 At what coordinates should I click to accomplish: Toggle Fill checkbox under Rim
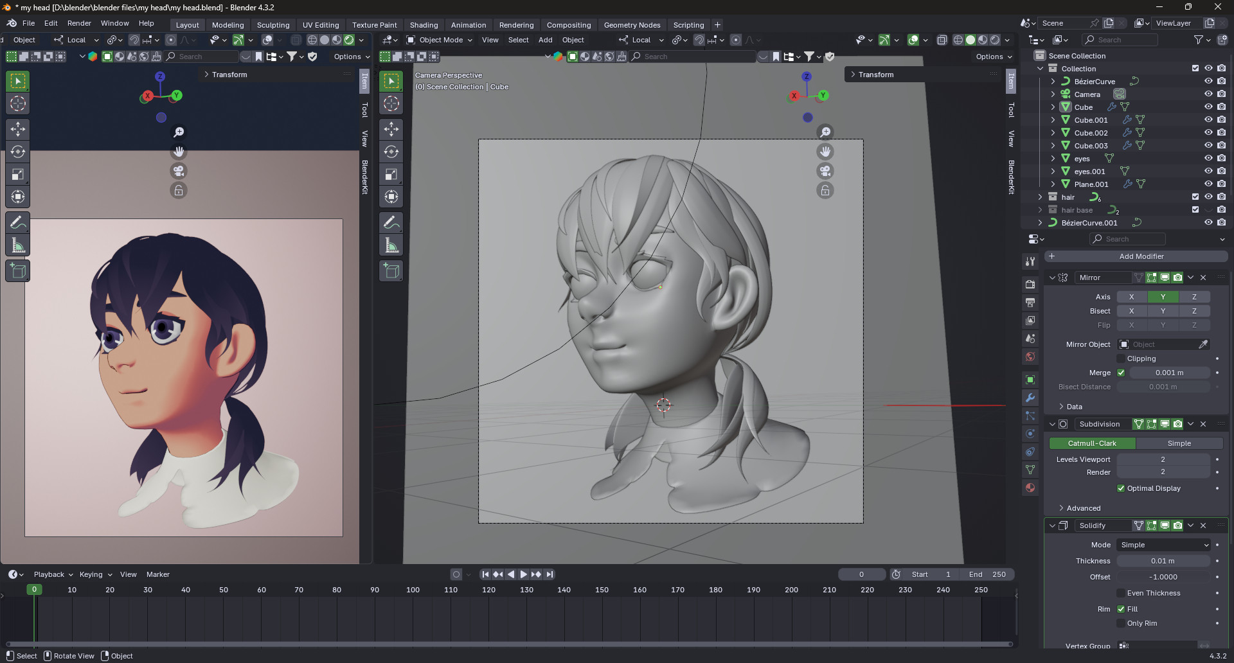point(1121,609)
